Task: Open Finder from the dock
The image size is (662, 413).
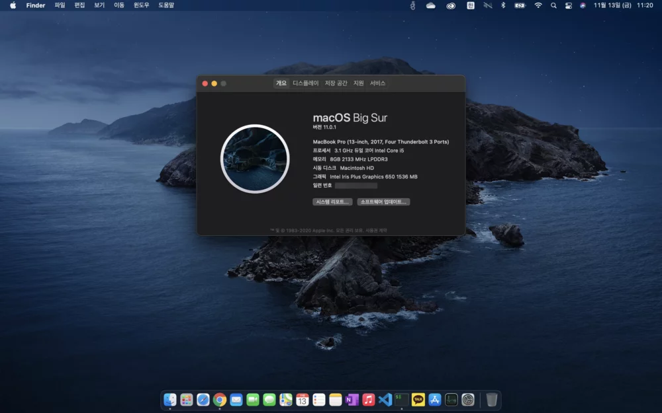Action: coord(169,400)
